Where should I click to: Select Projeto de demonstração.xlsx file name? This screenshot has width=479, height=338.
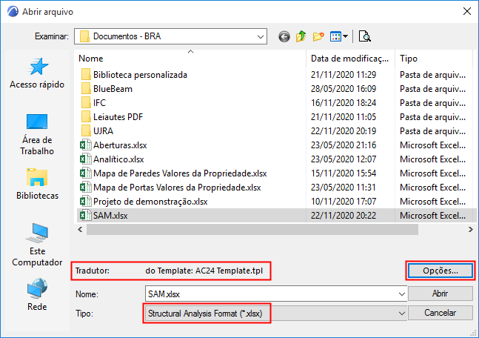click(x=150, y=202)
